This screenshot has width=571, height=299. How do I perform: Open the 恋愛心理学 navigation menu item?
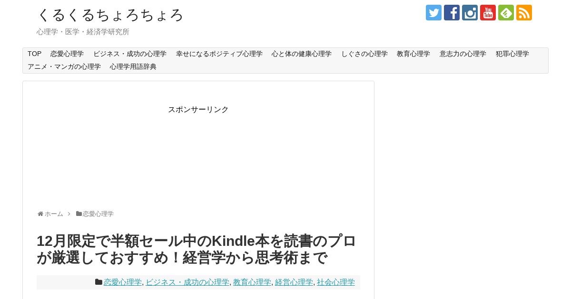click(x=67, y=54)
